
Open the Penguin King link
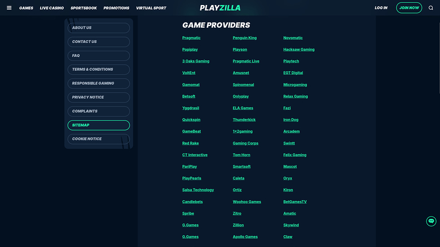pos(244,38)
